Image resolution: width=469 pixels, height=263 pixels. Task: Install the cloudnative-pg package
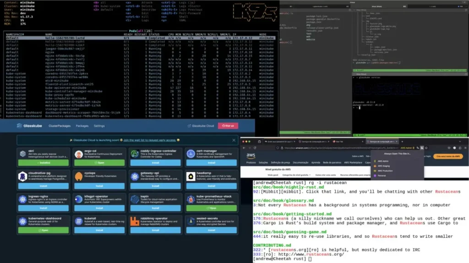(44, 186)
